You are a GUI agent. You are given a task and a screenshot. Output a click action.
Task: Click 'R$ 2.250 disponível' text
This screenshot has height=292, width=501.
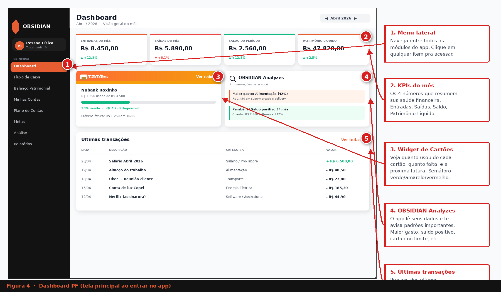tap(122, 108)
